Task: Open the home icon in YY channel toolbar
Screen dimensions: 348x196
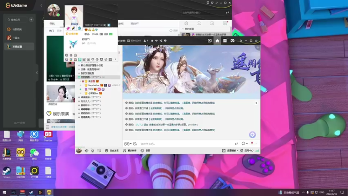Action: [x=217, y=41]
